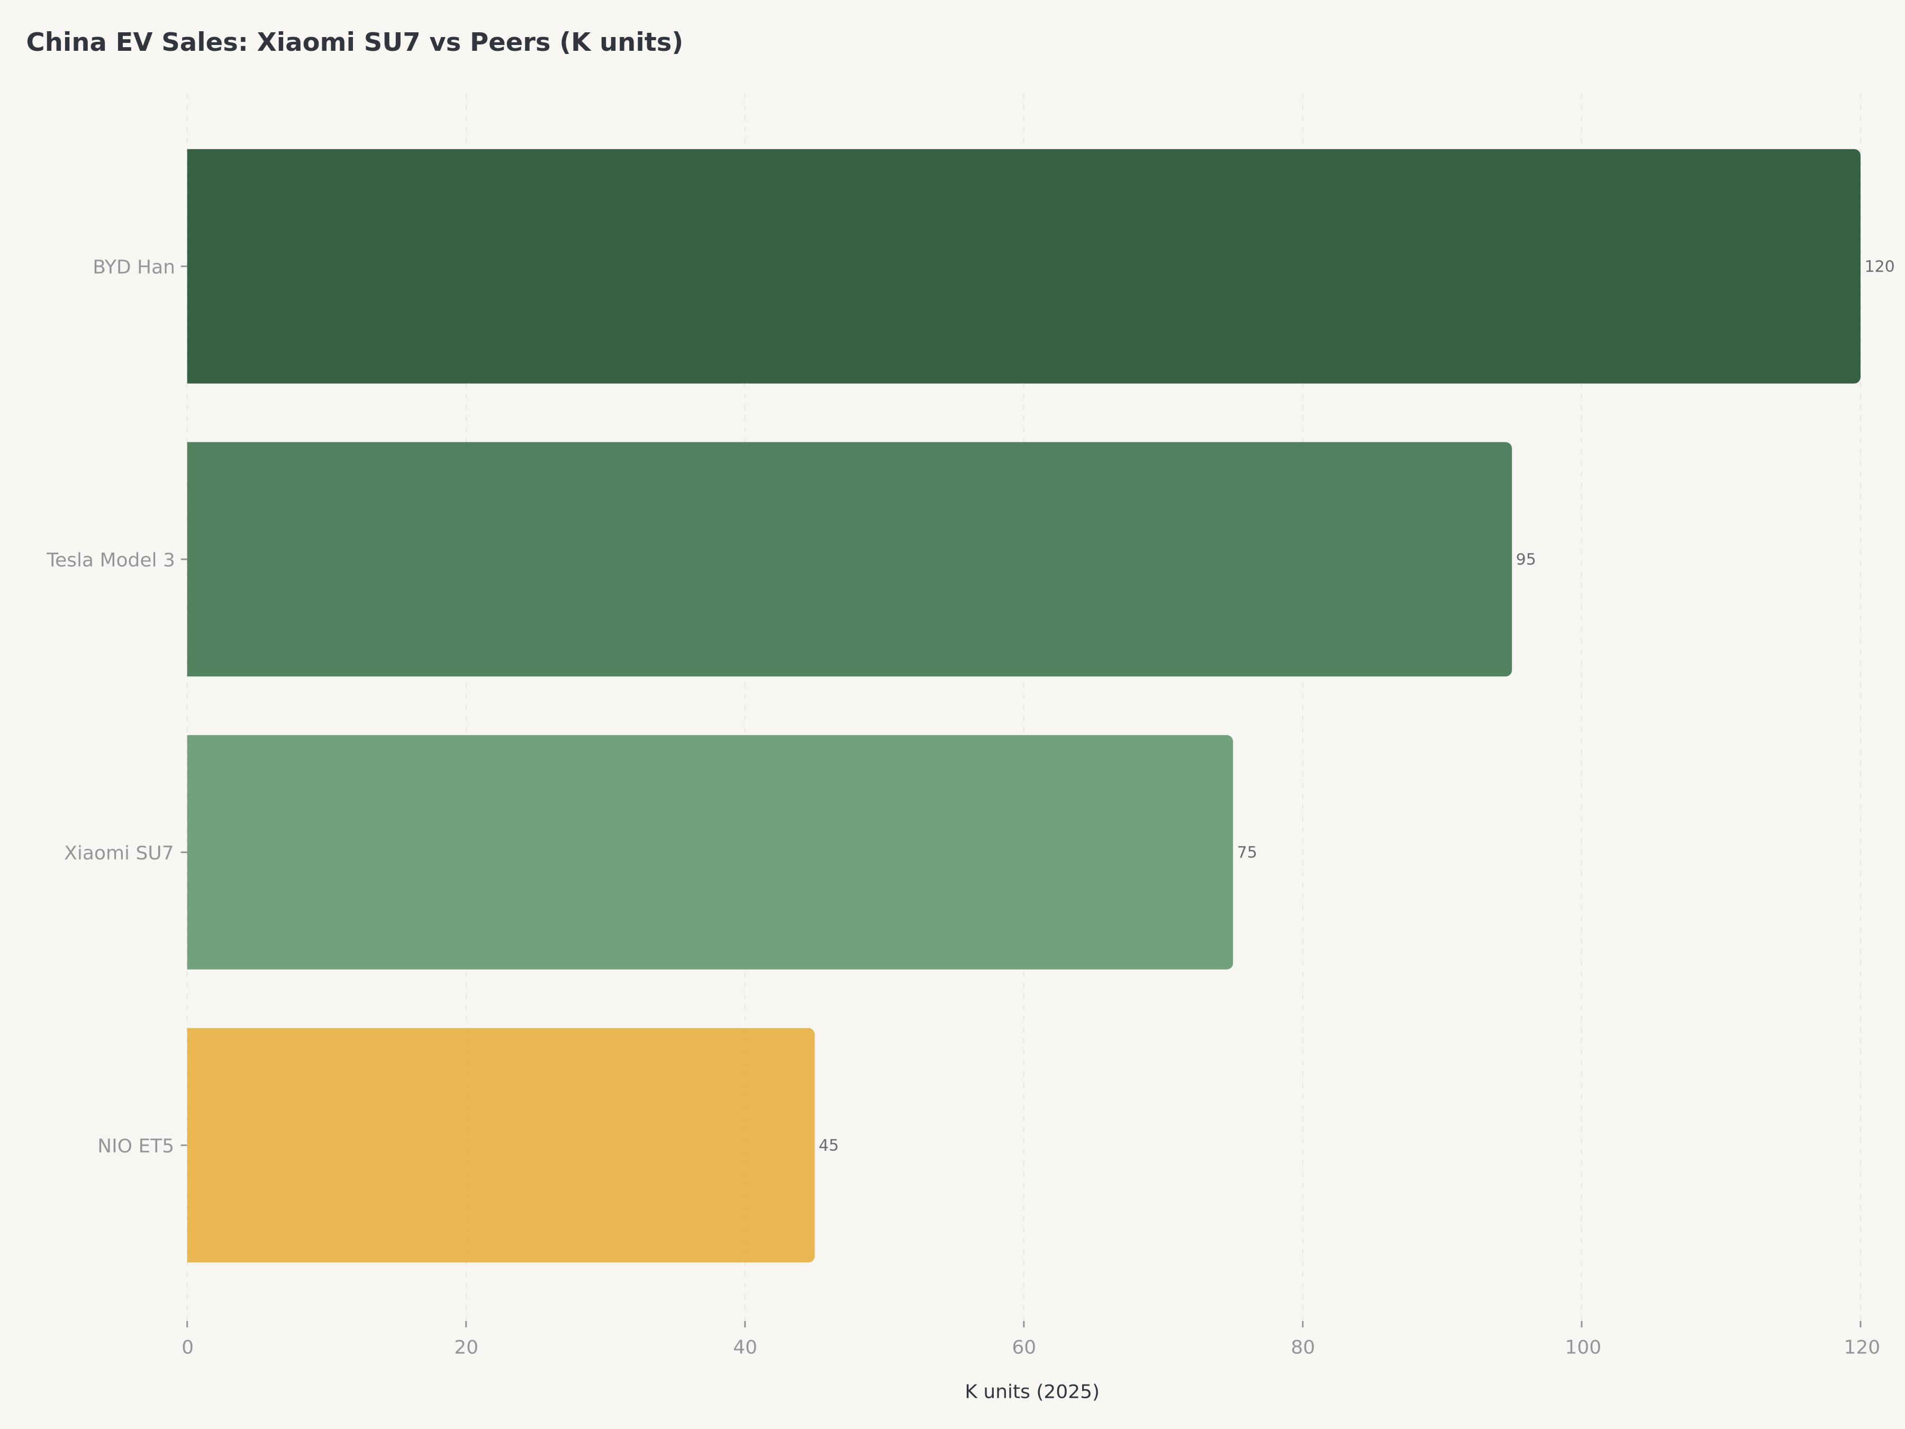Click the 120 value label beside BYD Han bar
Image resolution: width=1905 pixels, height=1429 pixels.
1879,267
